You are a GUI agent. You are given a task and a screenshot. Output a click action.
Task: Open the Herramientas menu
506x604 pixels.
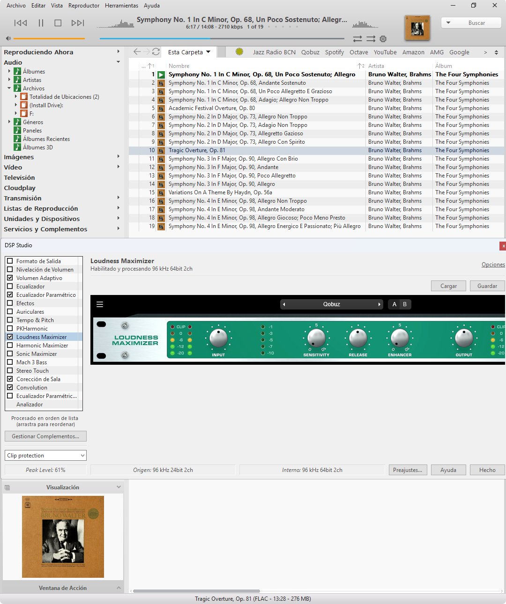point(121,6)
